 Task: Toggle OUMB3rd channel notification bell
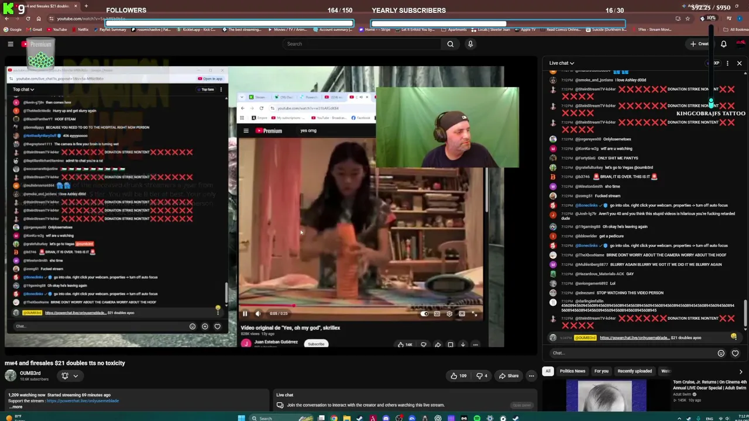65,376
